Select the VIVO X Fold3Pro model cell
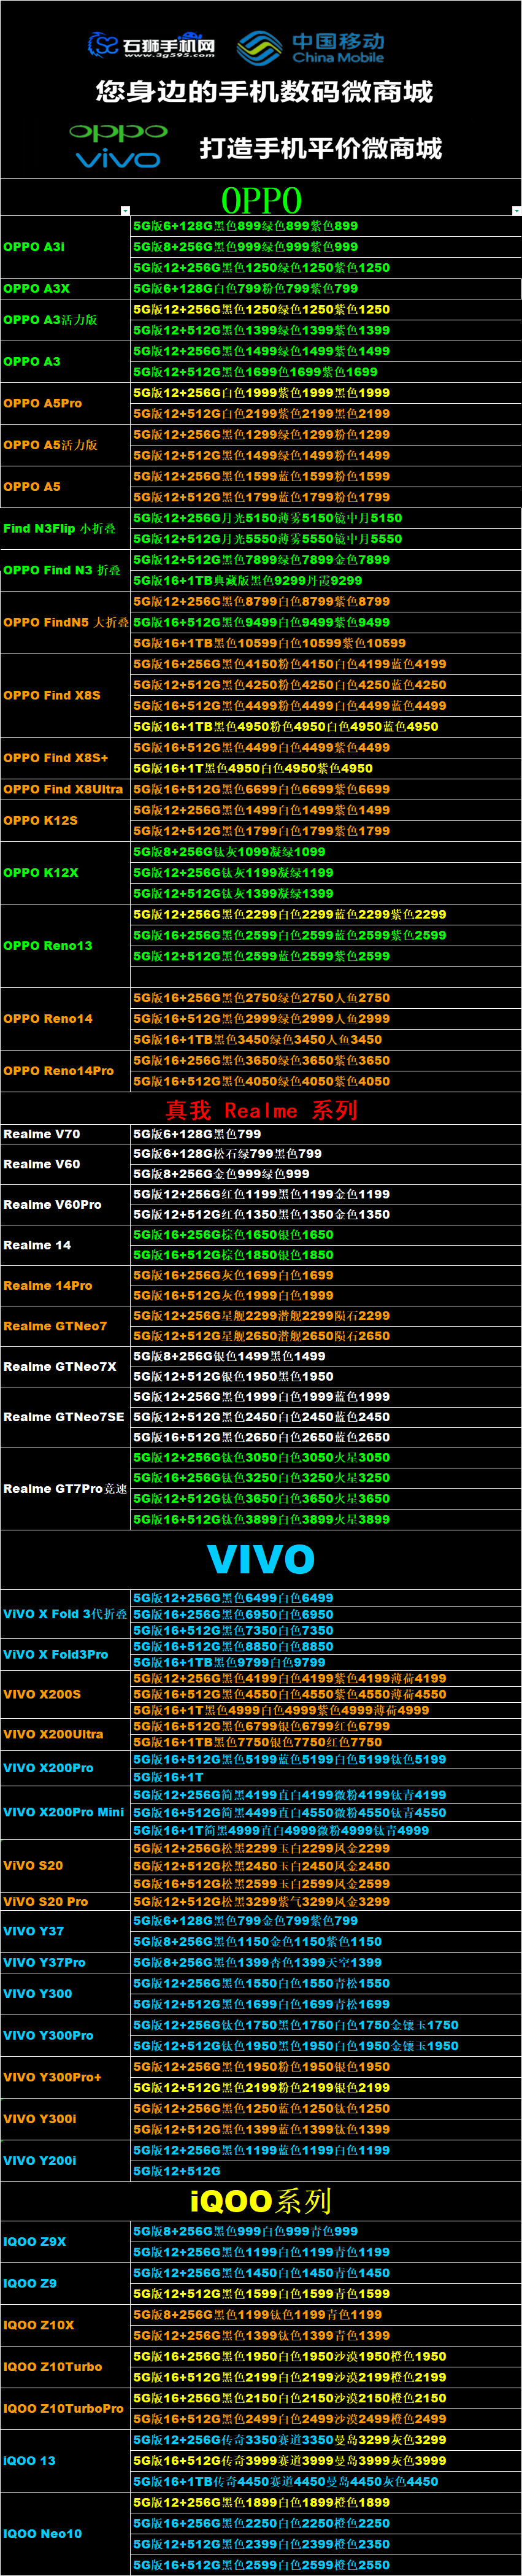The image size is (522, 2576). tap(66, 1655)
